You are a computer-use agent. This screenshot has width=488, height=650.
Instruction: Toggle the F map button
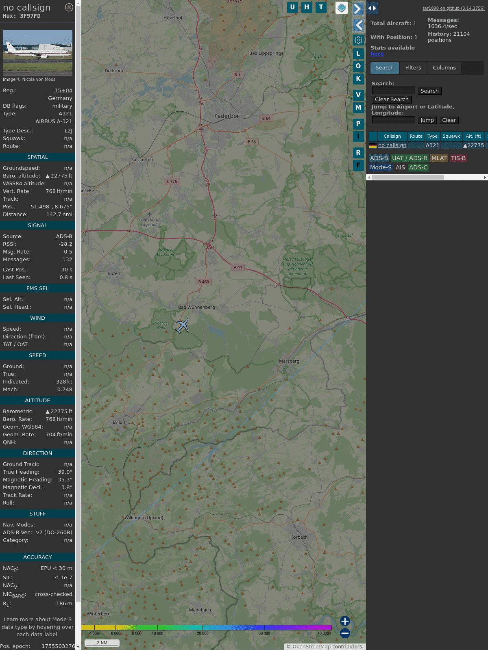(358, 165)
